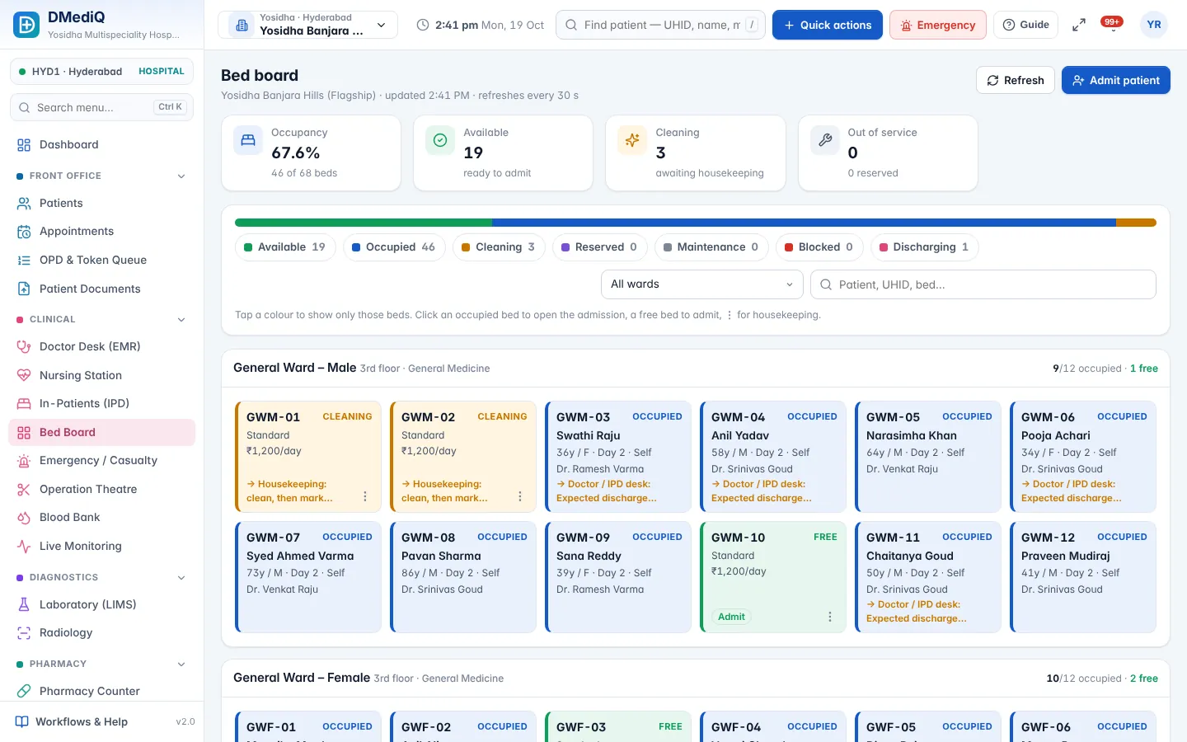Collapse the CLINICAL sidebar section
The height and width of the screenshot is (742, 1187).
pyautogui.click(x=181, y=320)
